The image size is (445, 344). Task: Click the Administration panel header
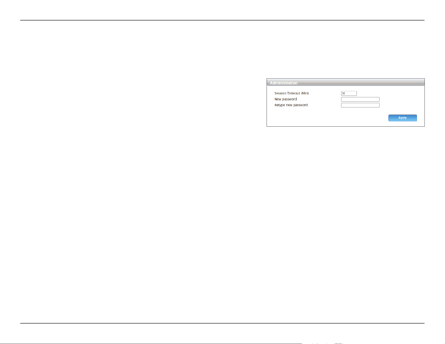[346, 83]
